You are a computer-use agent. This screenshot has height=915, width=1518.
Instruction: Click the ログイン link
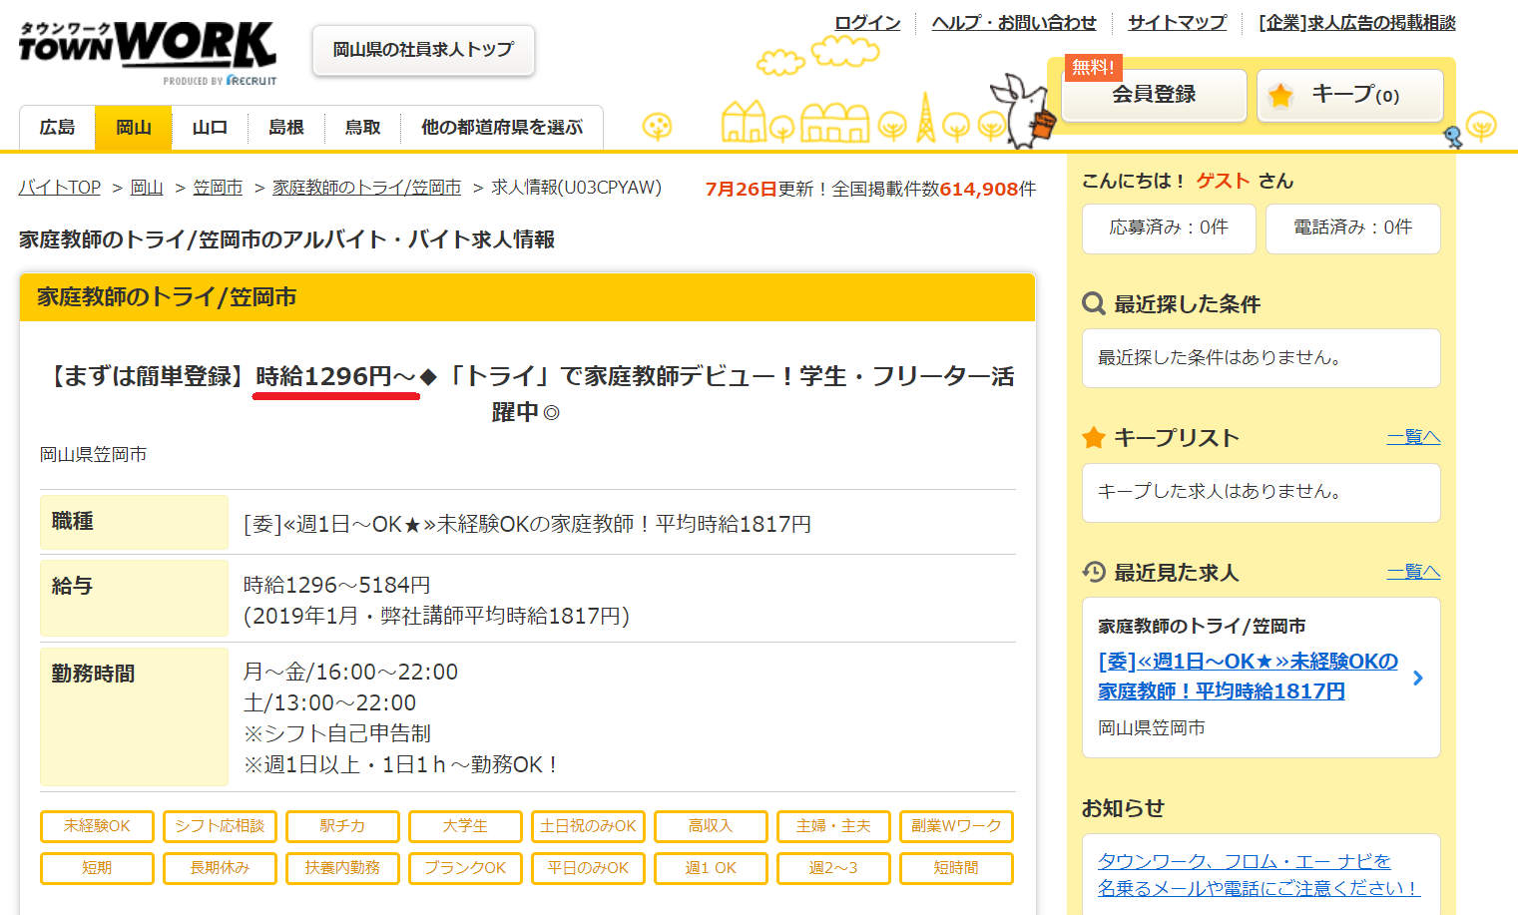tap(867, 23)
